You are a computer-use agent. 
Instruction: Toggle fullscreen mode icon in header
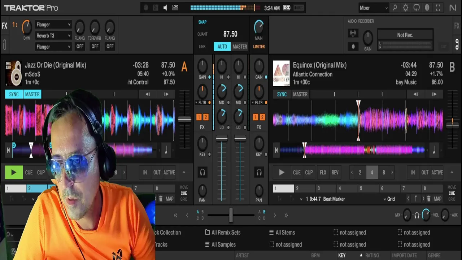438,8
